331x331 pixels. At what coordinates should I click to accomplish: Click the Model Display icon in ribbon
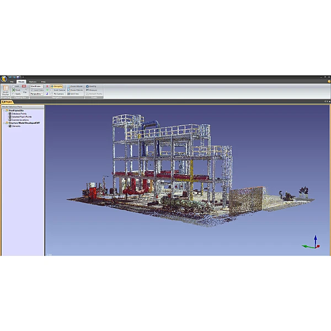(6, 89)
